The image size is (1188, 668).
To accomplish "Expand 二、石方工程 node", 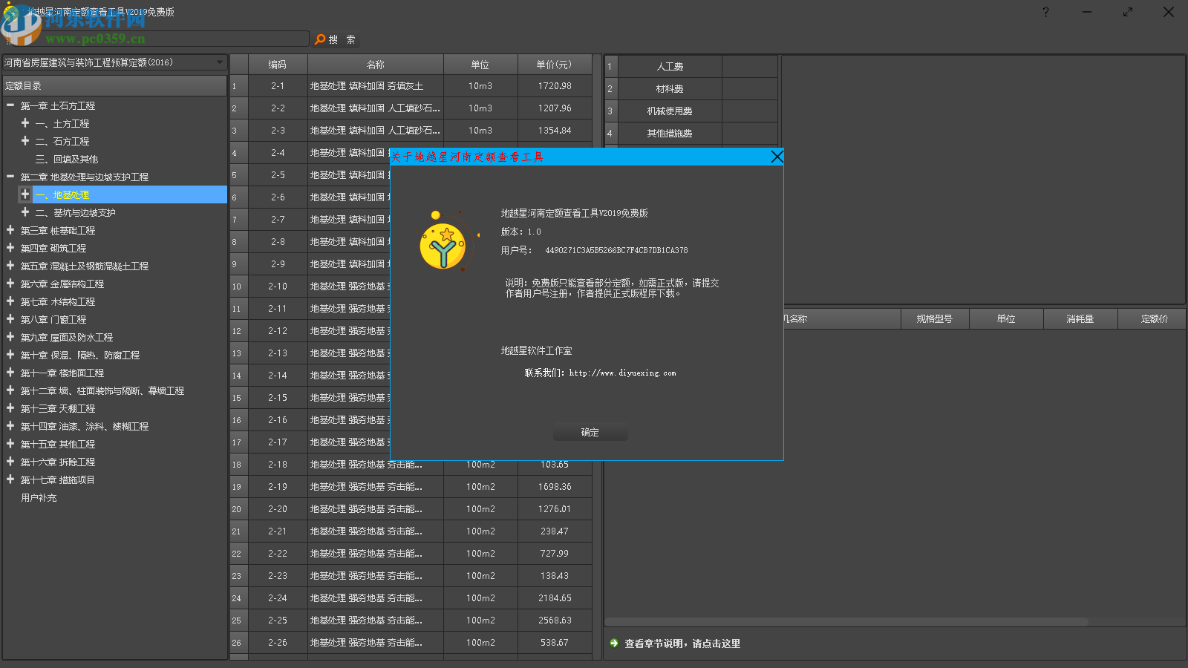I will 25,141.
